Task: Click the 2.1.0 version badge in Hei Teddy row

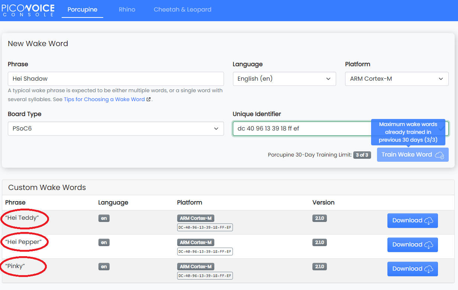Action: point(319,218)
